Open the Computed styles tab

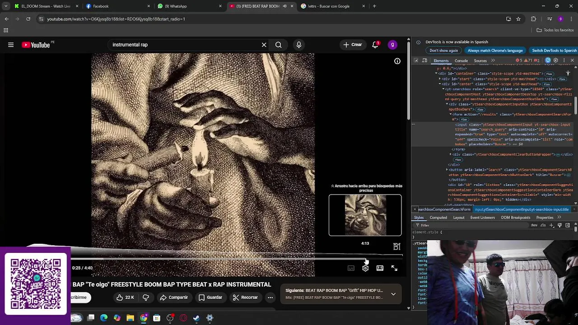click(438, 218)
